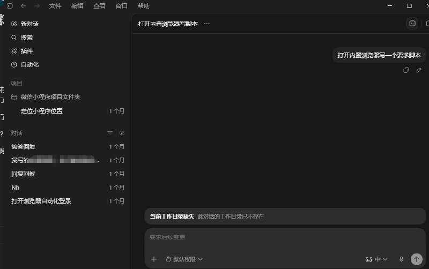The image size is (429, 269).
Task: Toggle the sidebar panel icon
Action: (x=10, y=6)
